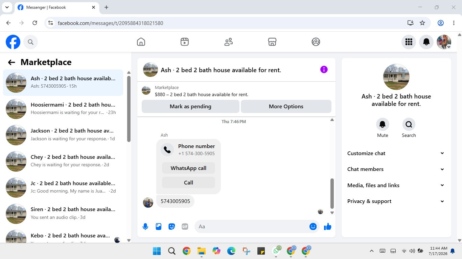Open the Jc conversation
Screen dimensions: 462x259
click(63, 187)
